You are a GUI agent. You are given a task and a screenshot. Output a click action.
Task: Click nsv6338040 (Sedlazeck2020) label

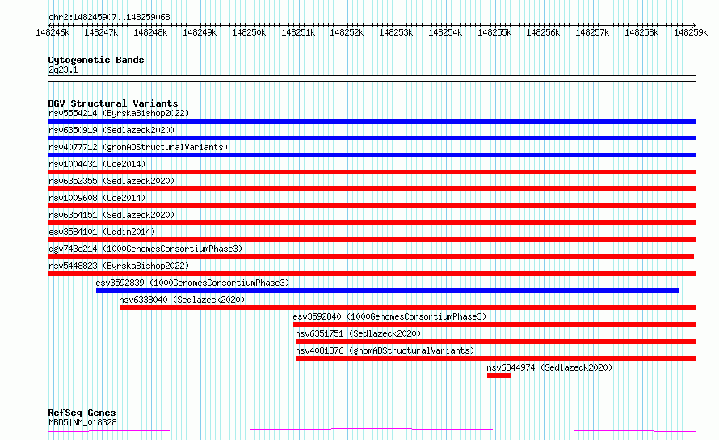point(182,300)
